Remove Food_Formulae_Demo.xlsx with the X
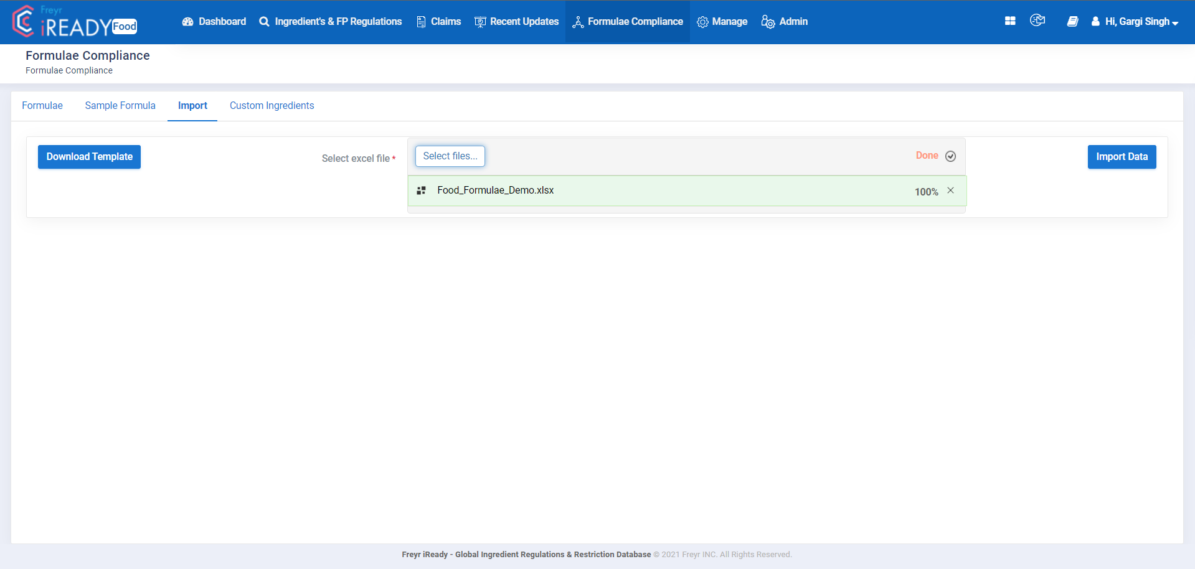Screen dimensions: 1195x569 tap(950, 190)
